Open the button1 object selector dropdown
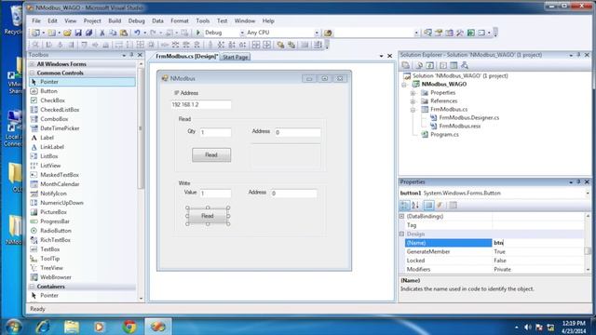The height and width of the screenshot is (335, 596). click(588, 194)
